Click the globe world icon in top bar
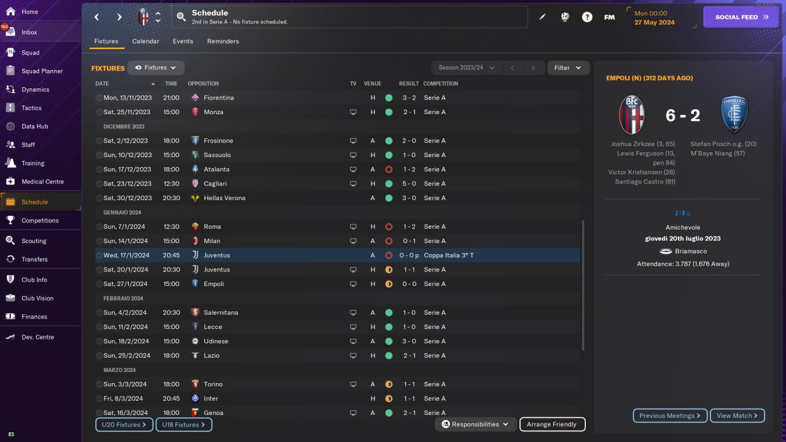 (x=565, y=17)
